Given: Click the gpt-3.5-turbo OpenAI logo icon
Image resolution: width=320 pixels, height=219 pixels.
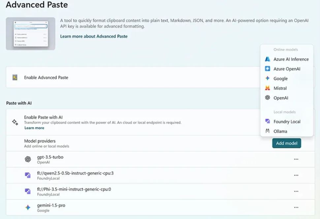Looking at the screenshot, I should coord(28,159).
